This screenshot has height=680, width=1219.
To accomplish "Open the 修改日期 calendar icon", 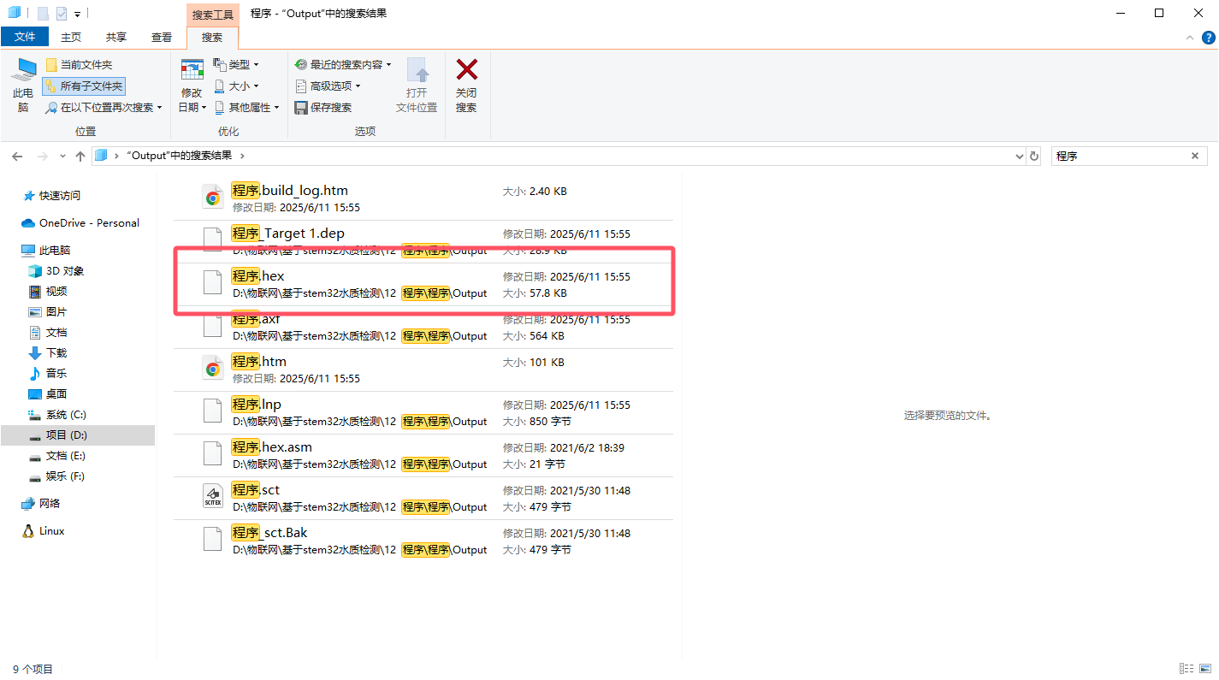I will (x=192, y=70).
